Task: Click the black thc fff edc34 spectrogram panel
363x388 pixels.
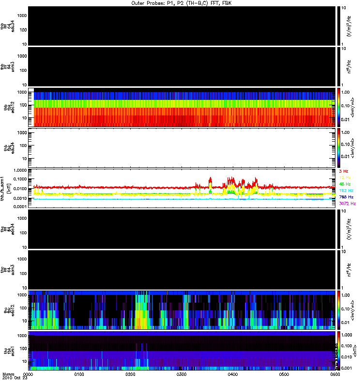Action: click(x=182, y=229)
